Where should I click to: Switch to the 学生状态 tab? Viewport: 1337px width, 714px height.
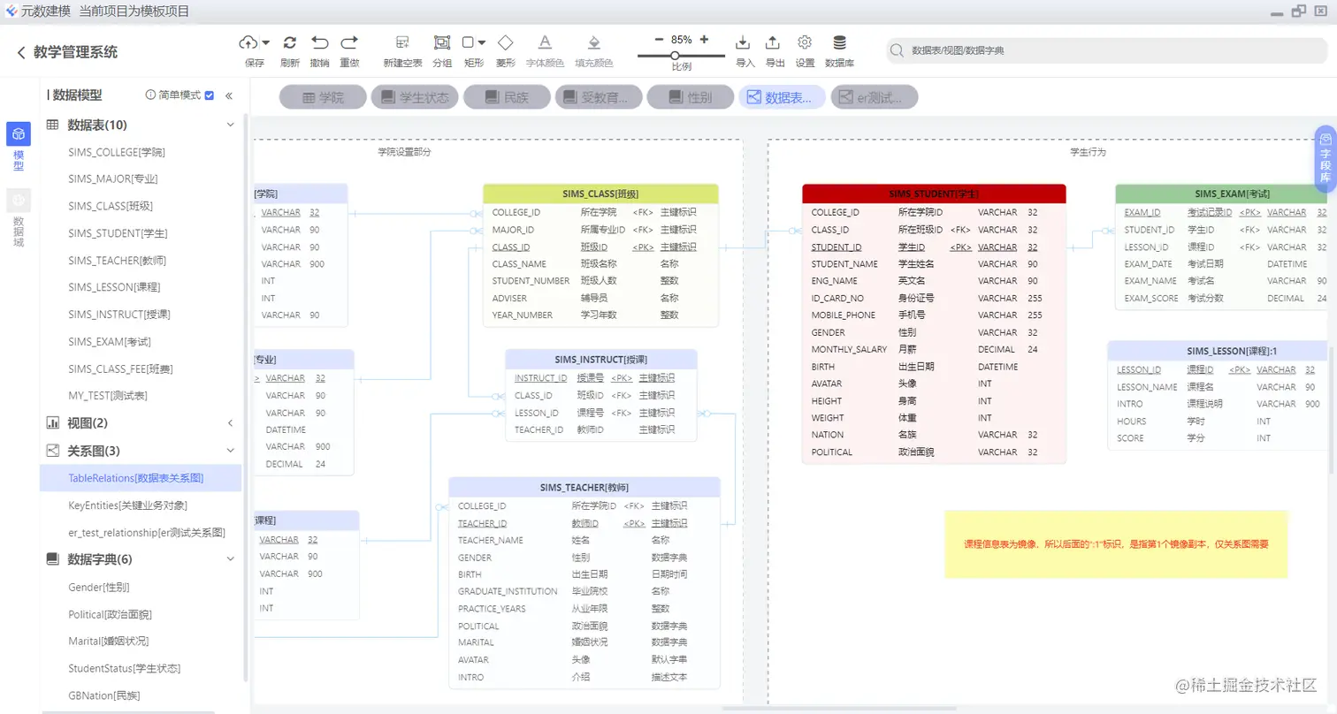tap(414, 97)
